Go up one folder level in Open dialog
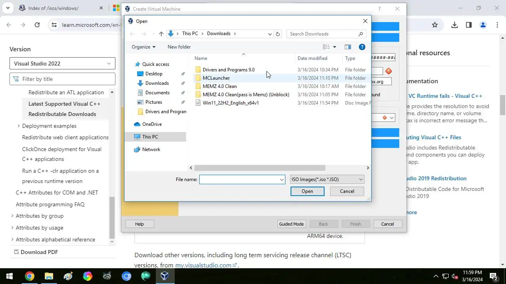 point(161,34)
